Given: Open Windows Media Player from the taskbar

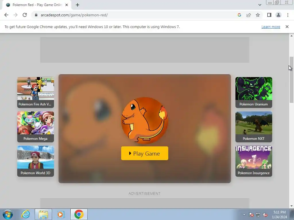Looking at the screenshot, I should pyautogui.click(x=61, y=214).
